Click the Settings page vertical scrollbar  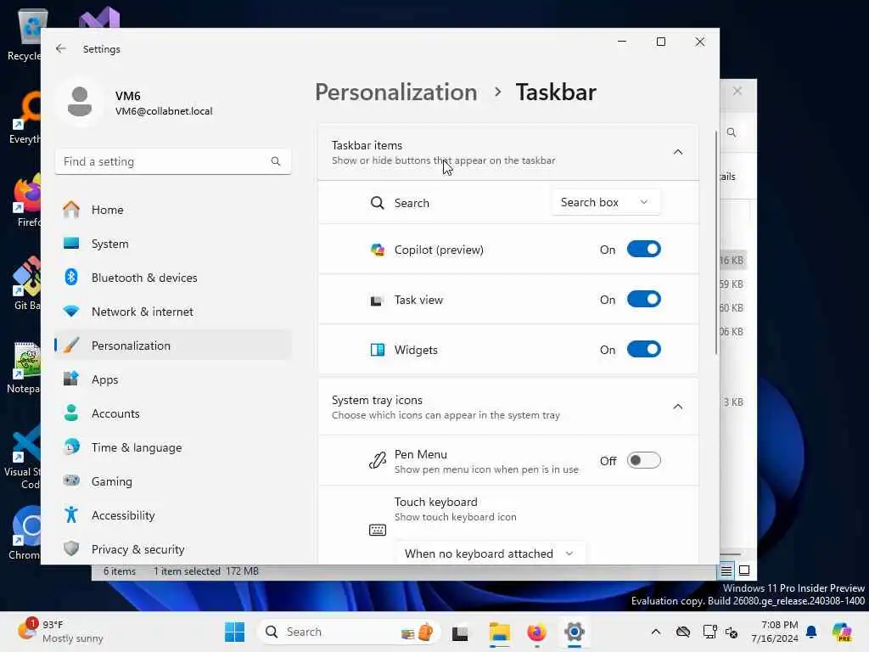(715, 244)
